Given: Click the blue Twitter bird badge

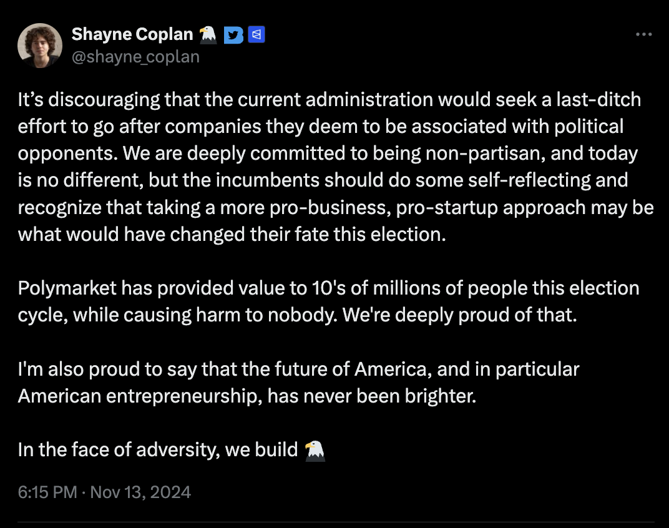Looking at the screenshot, I should pyautogui.click(x=233, y=34).
